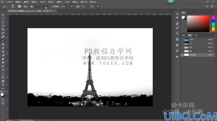Select the Eraser tool

coord(3,51)
